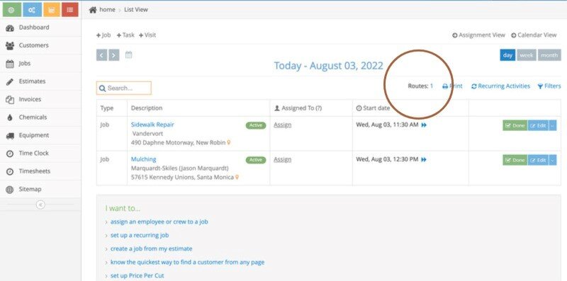The height and width of the screenshot is (281, 567).
Task: Select the day view toggle
Action: point(507,55)
